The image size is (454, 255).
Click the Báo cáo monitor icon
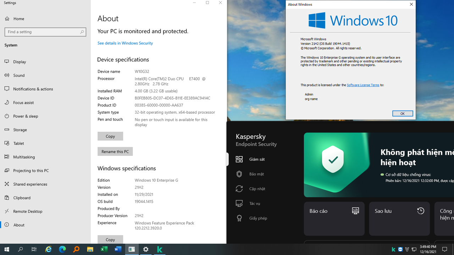(x=355, y=211)
